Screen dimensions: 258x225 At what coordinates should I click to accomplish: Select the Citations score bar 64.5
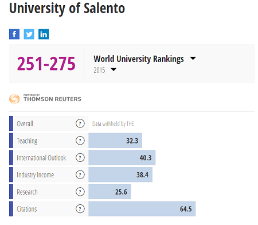pos(142,209)
